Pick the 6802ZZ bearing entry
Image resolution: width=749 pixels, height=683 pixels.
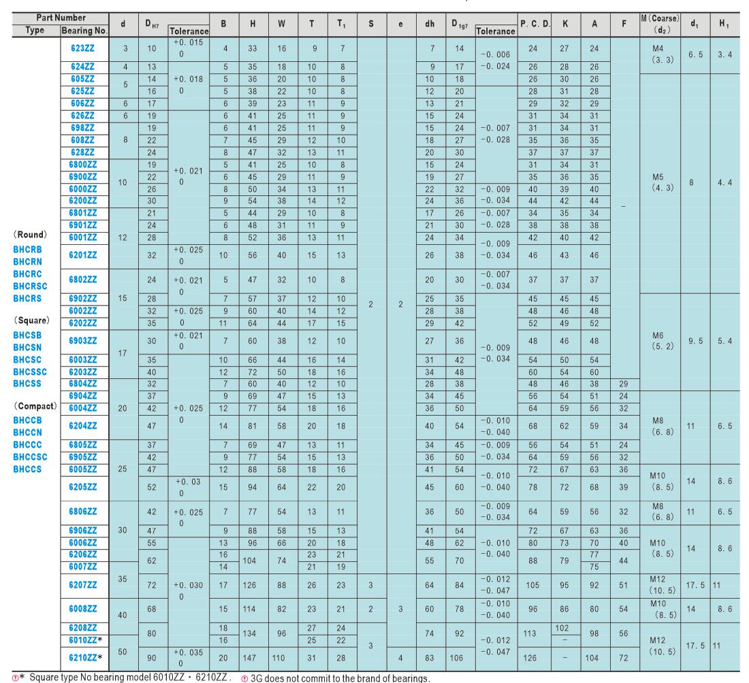click(x=82, y=280)
